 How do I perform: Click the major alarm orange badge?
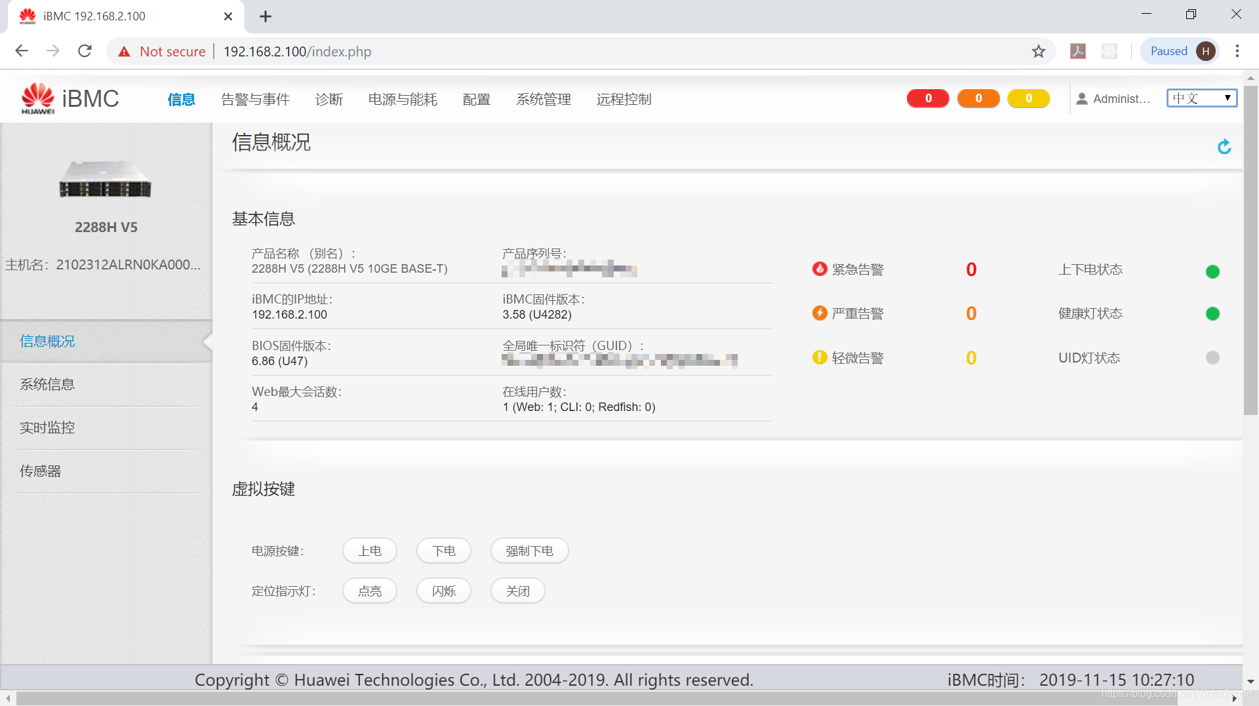[978, 98]
